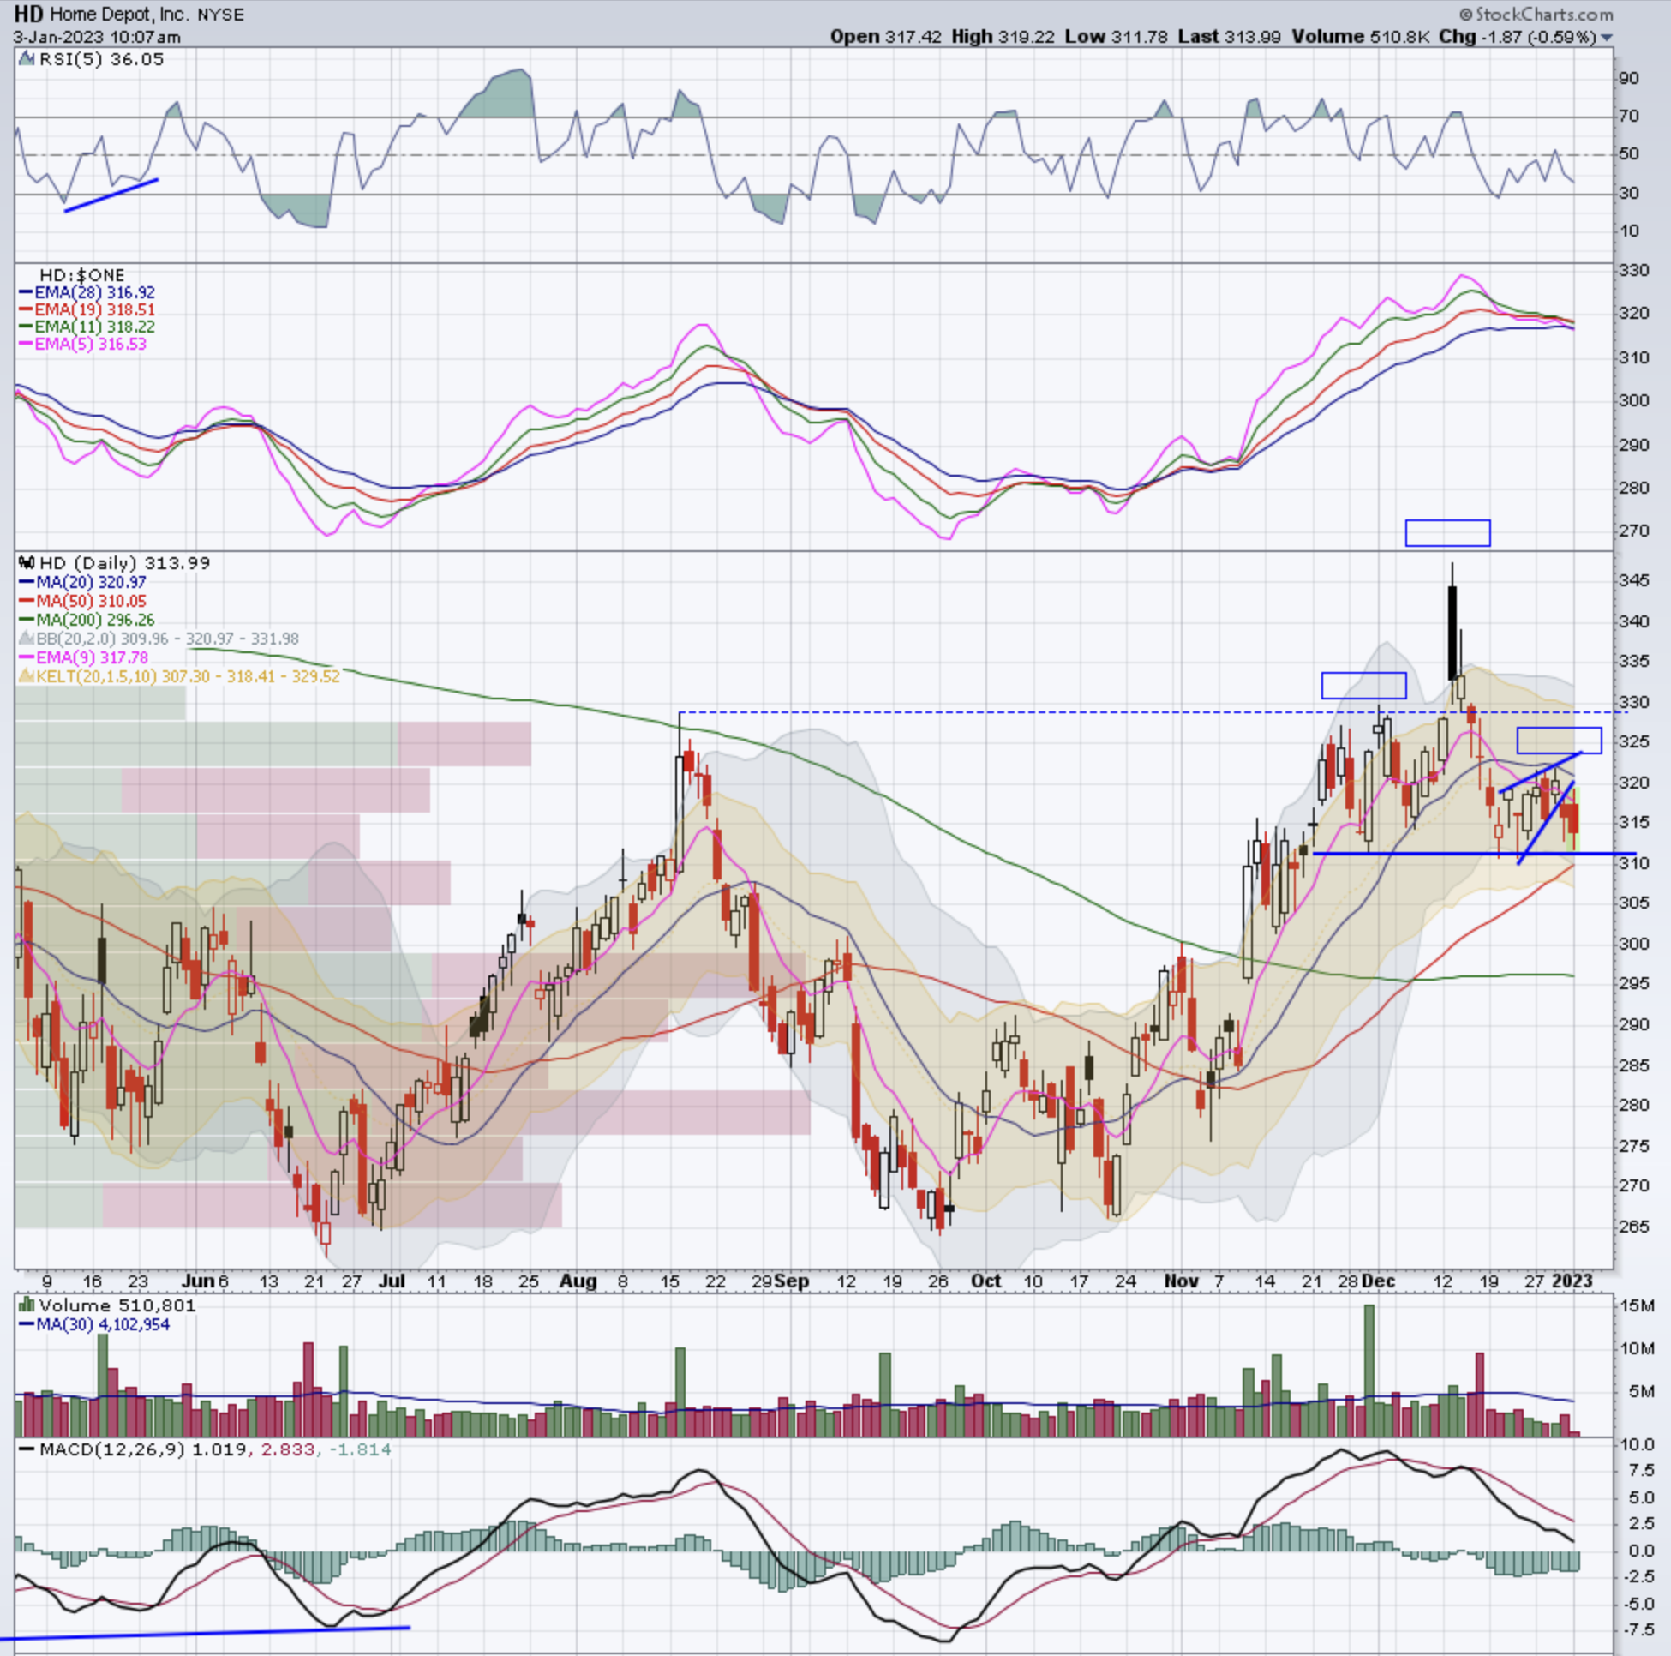Screen dimensions: 1671x1656
Task: Click the blue line swatch for EMA(28)
Action: [x=26, y=292]
